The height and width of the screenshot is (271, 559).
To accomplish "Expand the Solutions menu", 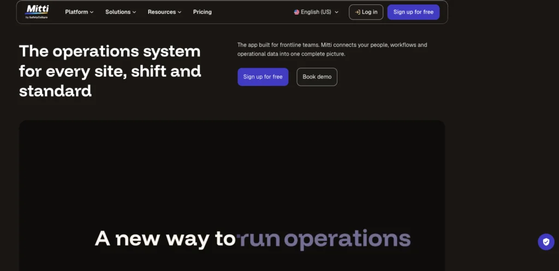I will (121, 12).
